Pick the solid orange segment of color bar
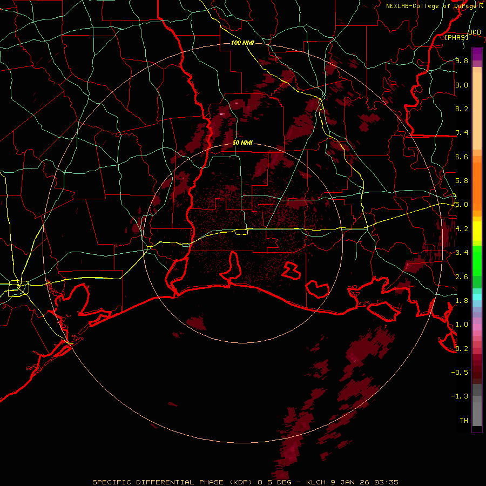The height and width of the screenshot is (486, 486). click(477, 187)
